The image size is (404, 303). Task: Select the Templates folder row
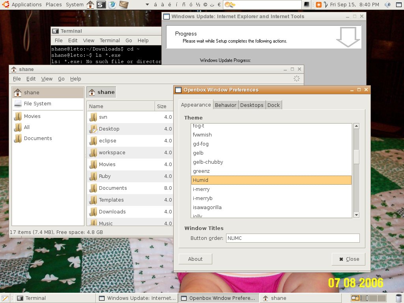point(130,200)
